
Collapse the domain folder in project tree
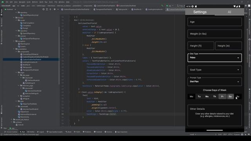tap(14, 18)
